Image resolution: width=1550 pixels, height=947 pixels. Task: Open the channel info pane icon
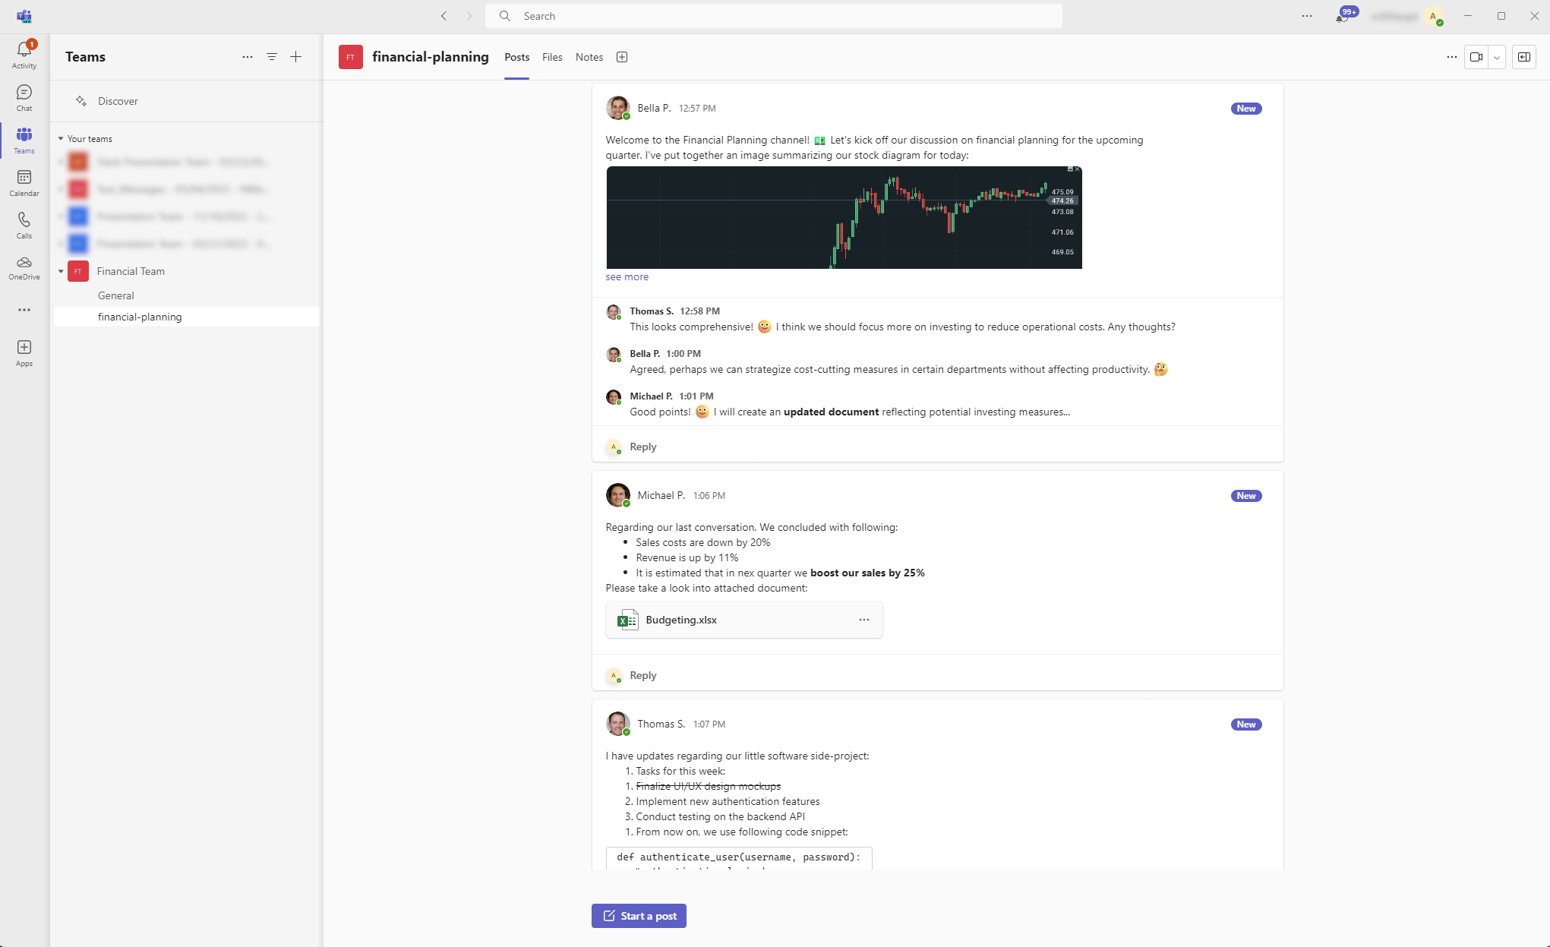tap(1524, 57)
